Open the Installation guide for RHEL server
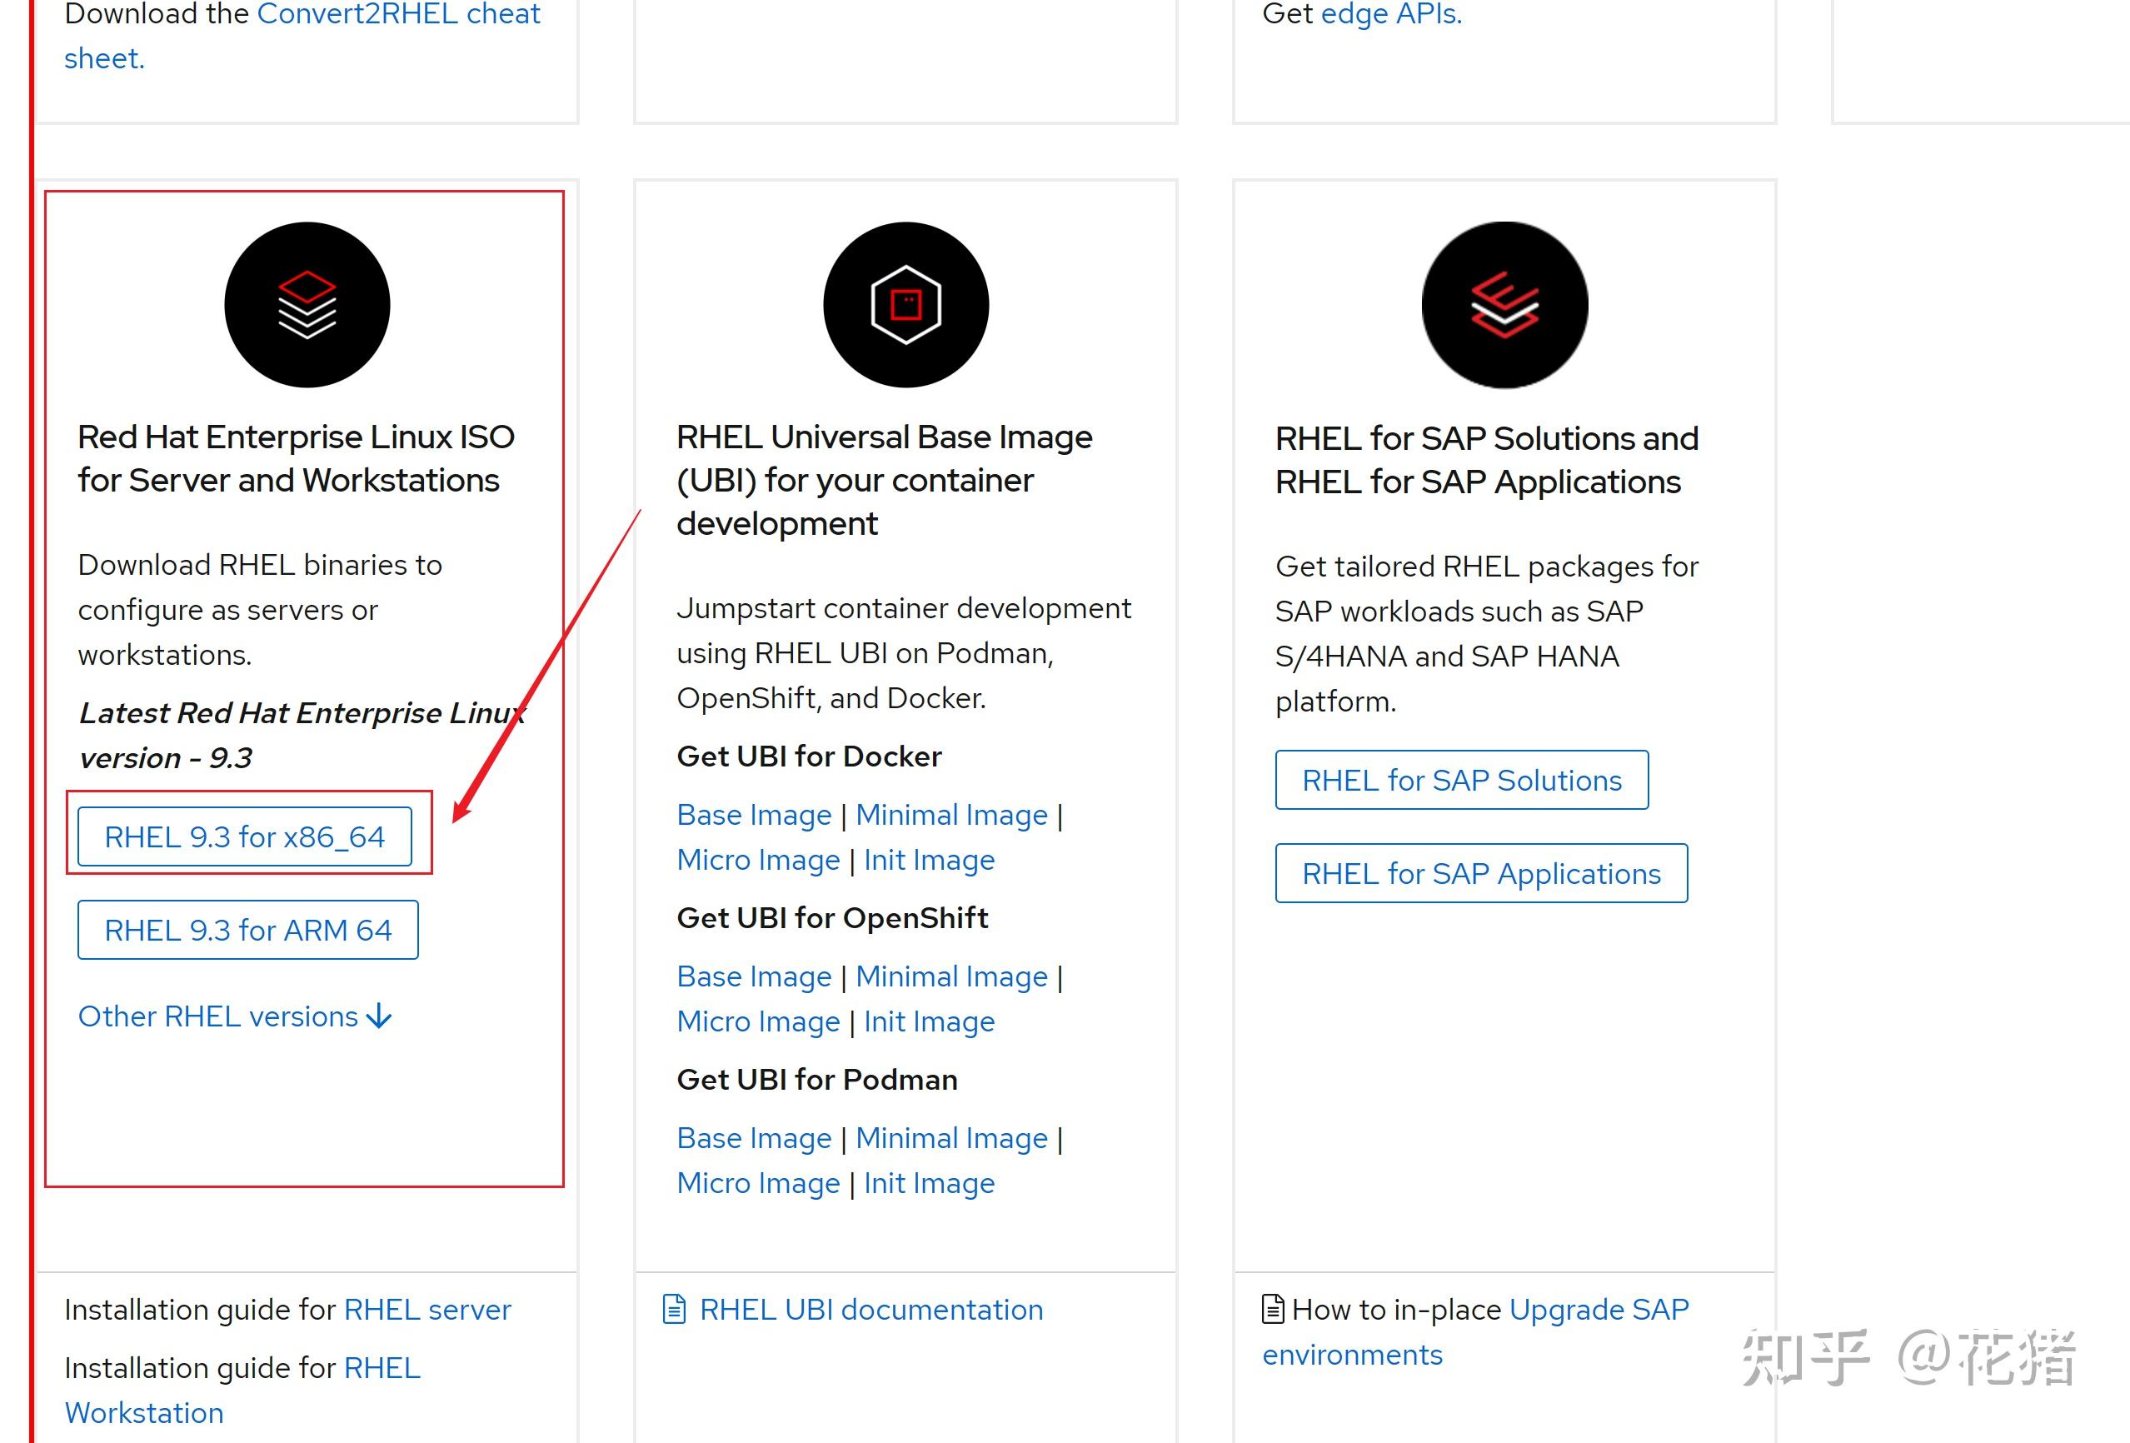The height and width of the screenshot is (1443, 2130). 427,1309
